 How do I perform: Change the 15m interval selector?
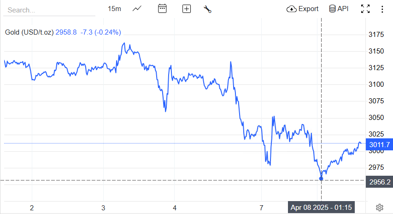114,9
